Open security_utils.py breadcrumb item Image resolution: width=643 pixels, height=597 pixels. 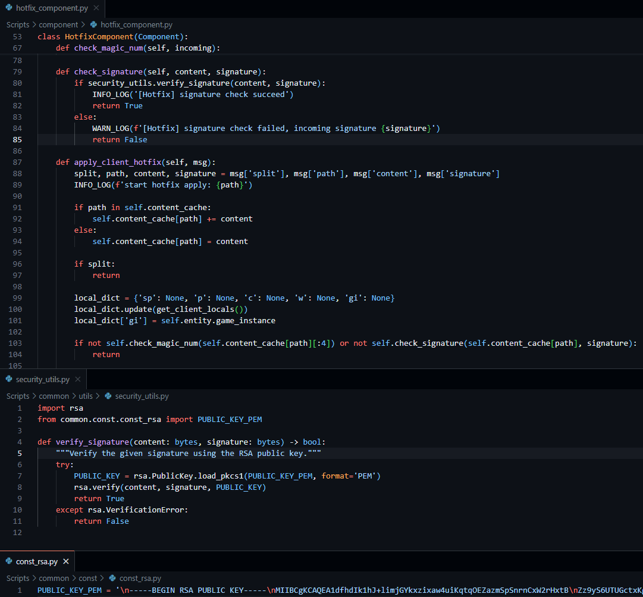[x=142, y=396]
